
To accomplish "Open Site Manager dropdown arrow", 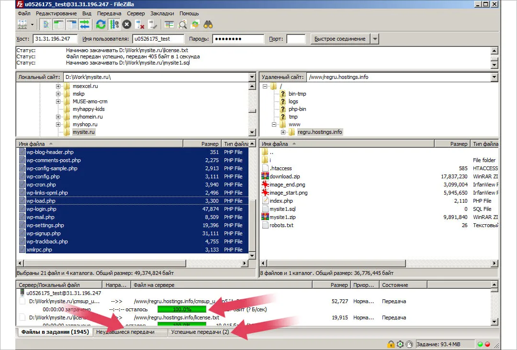I will coord(33,24).
